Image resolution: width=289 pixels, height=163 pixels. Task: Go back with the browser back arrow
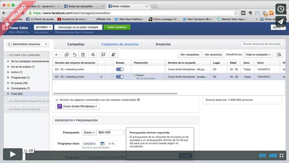click(4, 13)
